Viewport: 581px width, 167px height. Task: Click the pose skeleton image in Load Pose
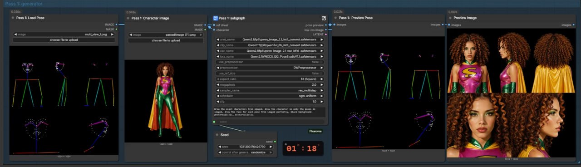pyautogui.click(x=64, y=100)
